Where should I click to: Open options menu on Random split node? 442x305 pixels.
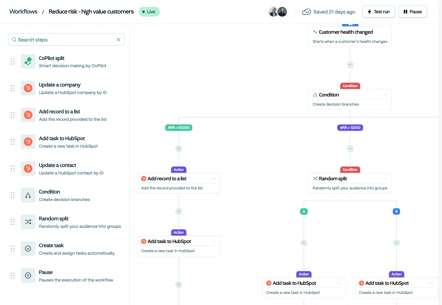[385, 179]
